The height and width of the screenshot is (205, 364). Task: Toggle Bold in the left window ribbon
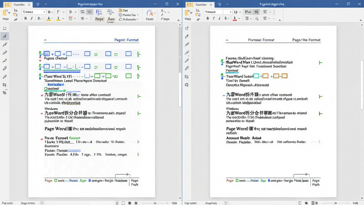point(26,19)
